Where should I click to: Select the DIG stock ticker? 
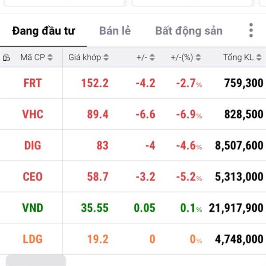point(32,145)
